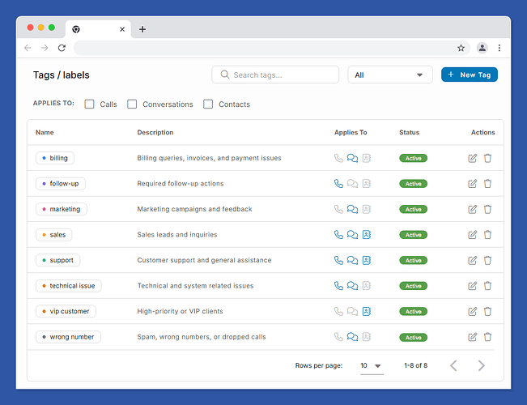Tick the Conversations filter checkbox

pyautogui.click(x=132, y=104)
